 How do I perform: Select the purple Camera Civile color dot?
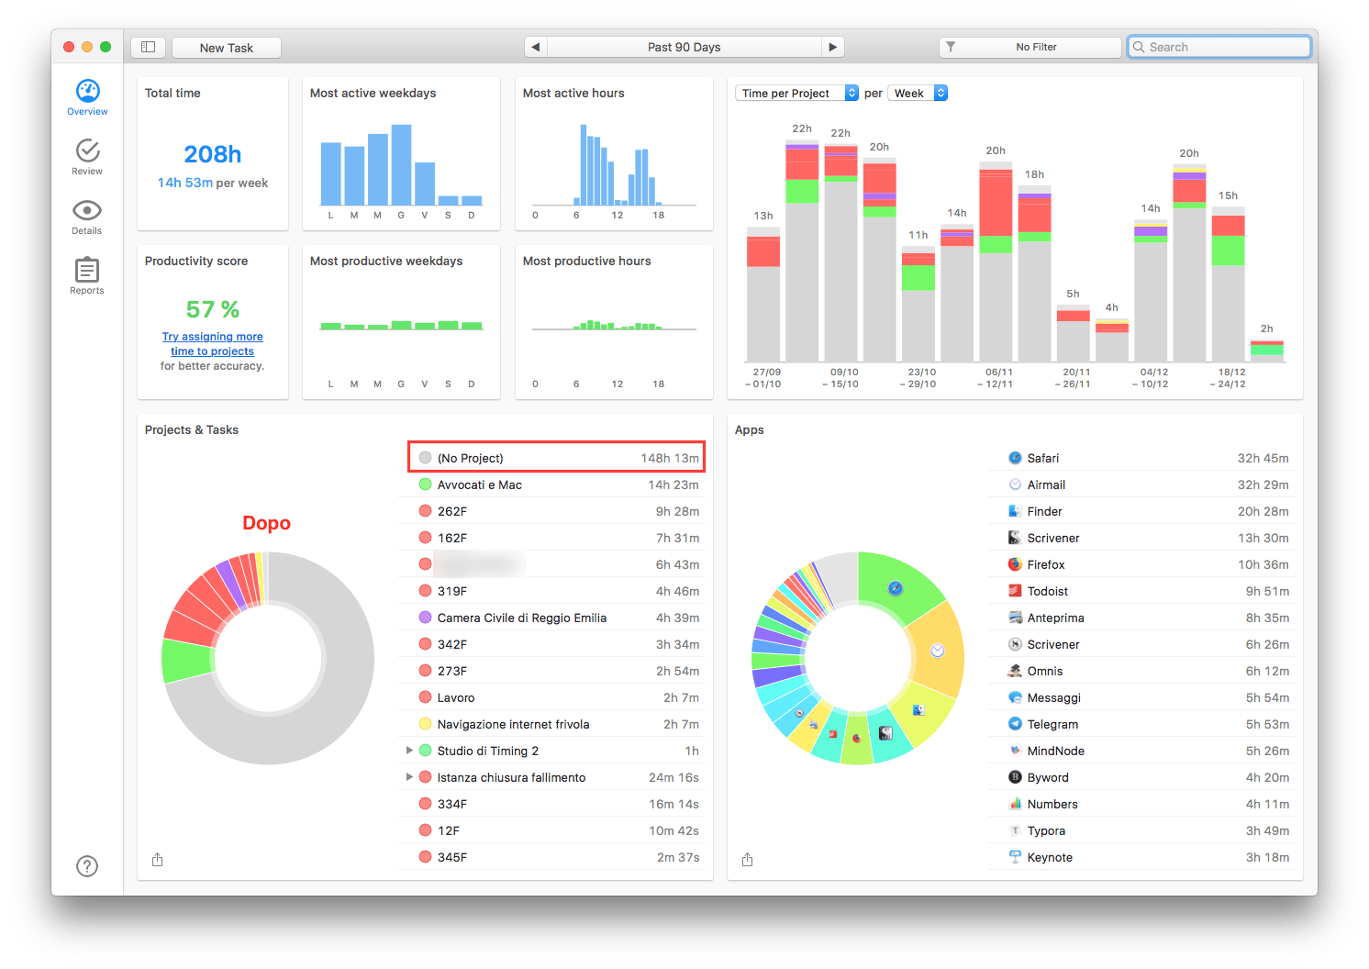pos(425,618)
